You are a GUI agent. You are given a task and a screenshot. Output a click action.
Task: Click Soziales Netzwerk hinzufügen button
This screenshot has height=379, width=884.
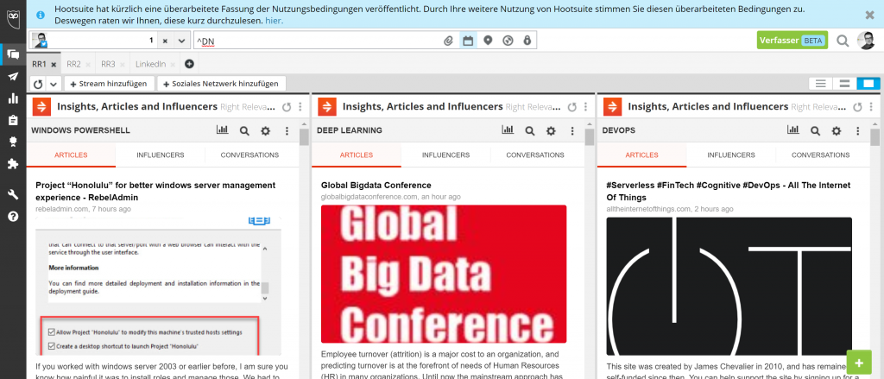tap(221, 84)
